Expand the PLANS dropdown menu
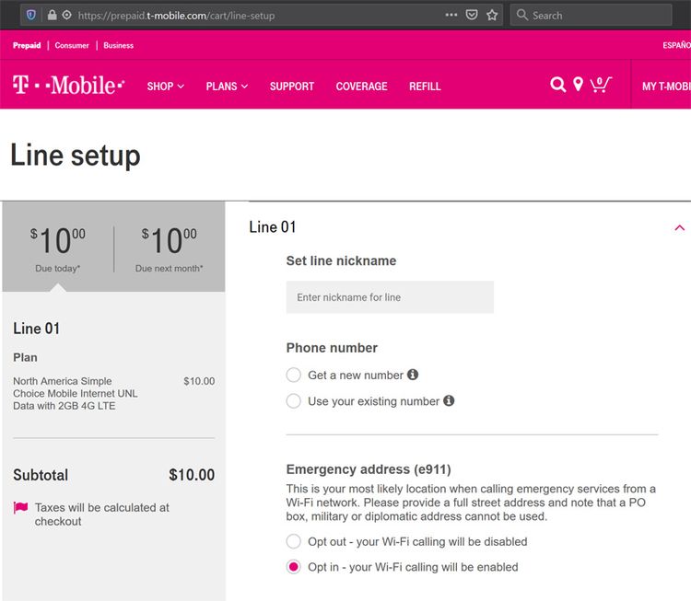The image size is (691, 601). click(227, 87)
